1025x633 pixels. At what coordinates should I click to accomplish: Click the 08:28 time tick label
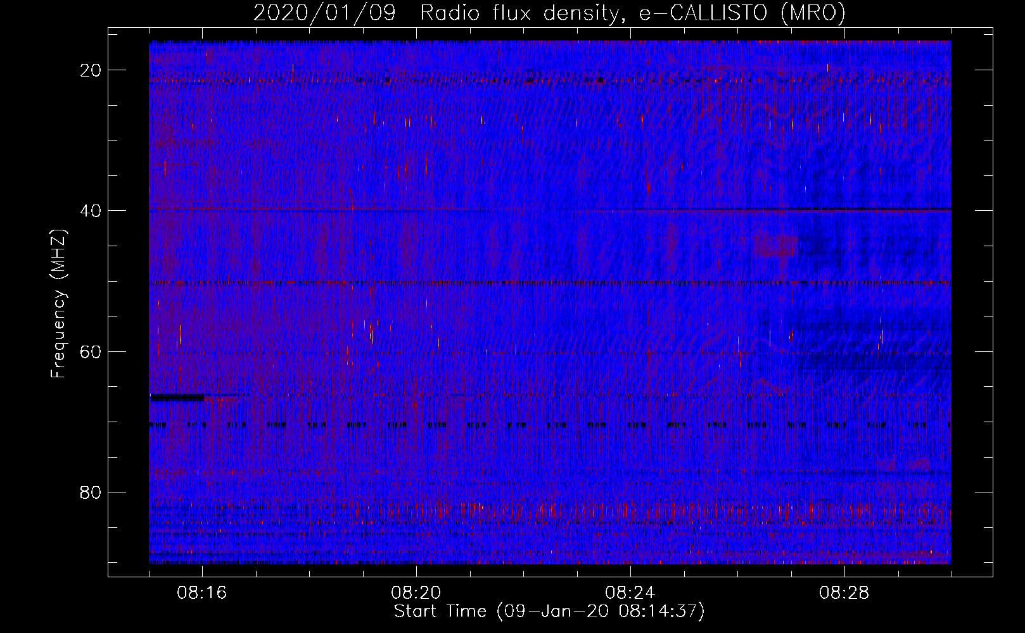pyautogui.click(x=844, y=593)
